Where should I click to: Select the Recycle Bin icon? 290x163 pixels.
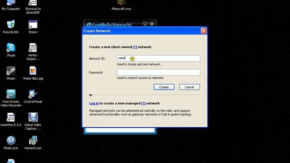[11, 24]
